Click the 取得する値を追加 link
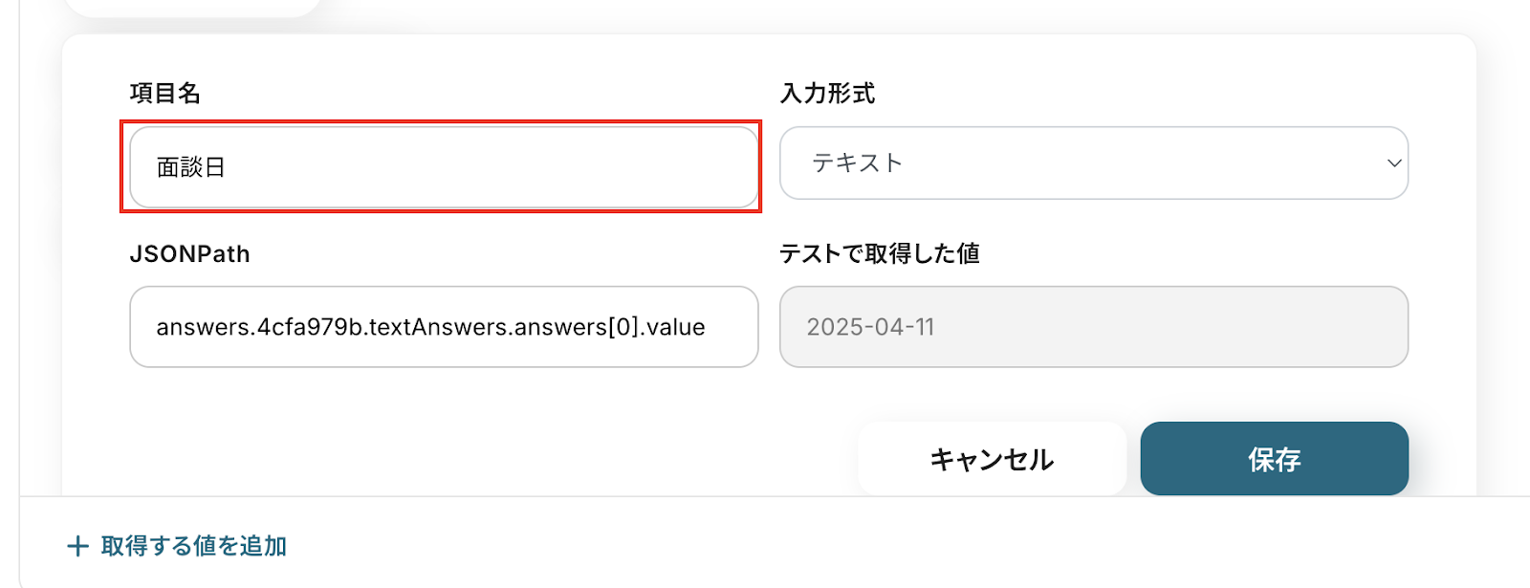 [193, 546]
